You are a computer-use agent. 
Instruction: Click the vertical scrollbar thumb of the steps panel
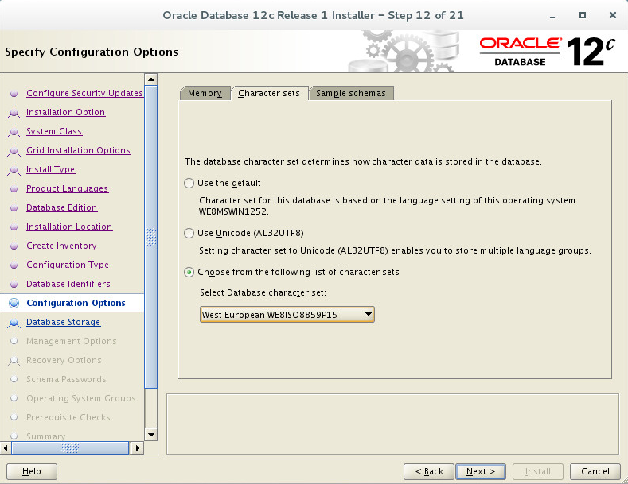(151, 236)
